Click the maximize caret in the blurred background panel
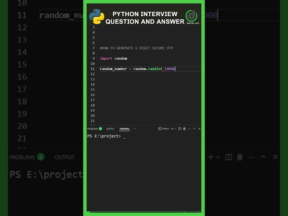This screenshot has height=216, width=288. (x=263, y=157)
